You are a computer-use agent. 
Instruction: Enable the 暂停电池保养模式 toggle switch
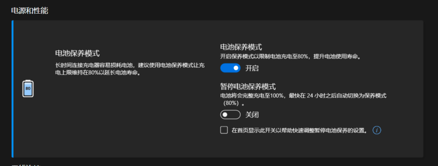coord(230,115)
